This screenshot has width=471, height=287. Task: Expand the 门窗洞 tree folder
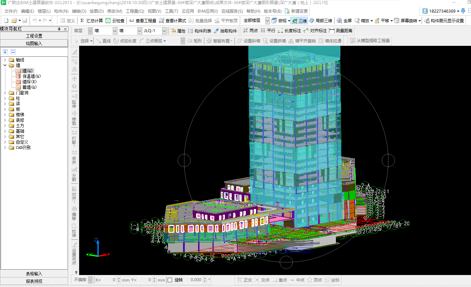(x=5, y=93)
